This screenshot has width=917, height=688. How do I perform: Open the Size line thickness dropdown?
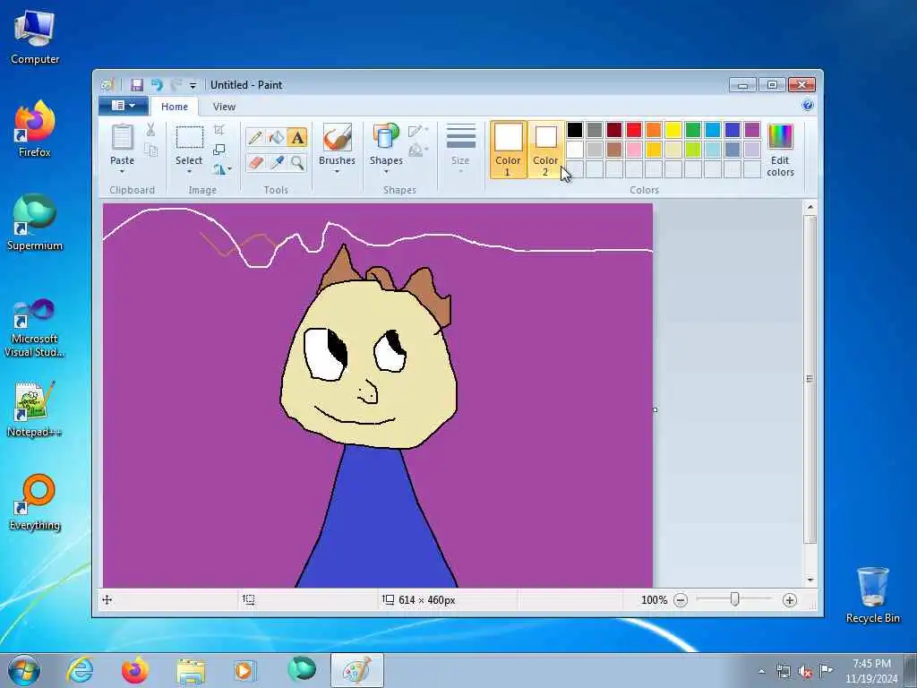[x=461, y=150]
